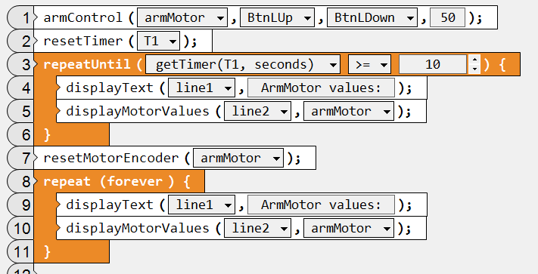Viewport: 538px width, 274px height.
Task: Increase repeatUntil value with up stepper arrow
Action: point(474,60)
